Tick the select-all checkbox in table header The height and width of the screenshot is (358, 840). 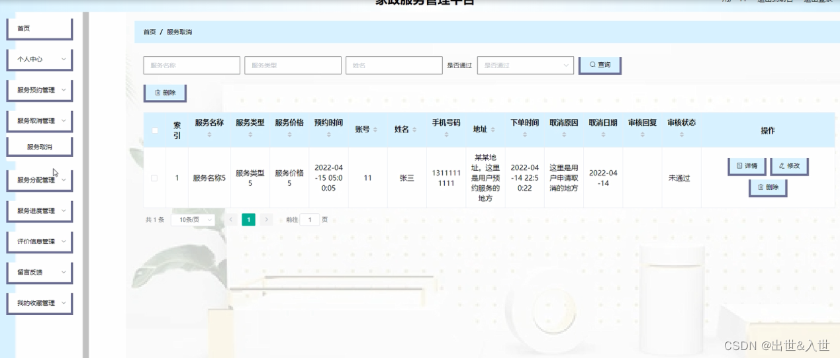coord(155,130)
